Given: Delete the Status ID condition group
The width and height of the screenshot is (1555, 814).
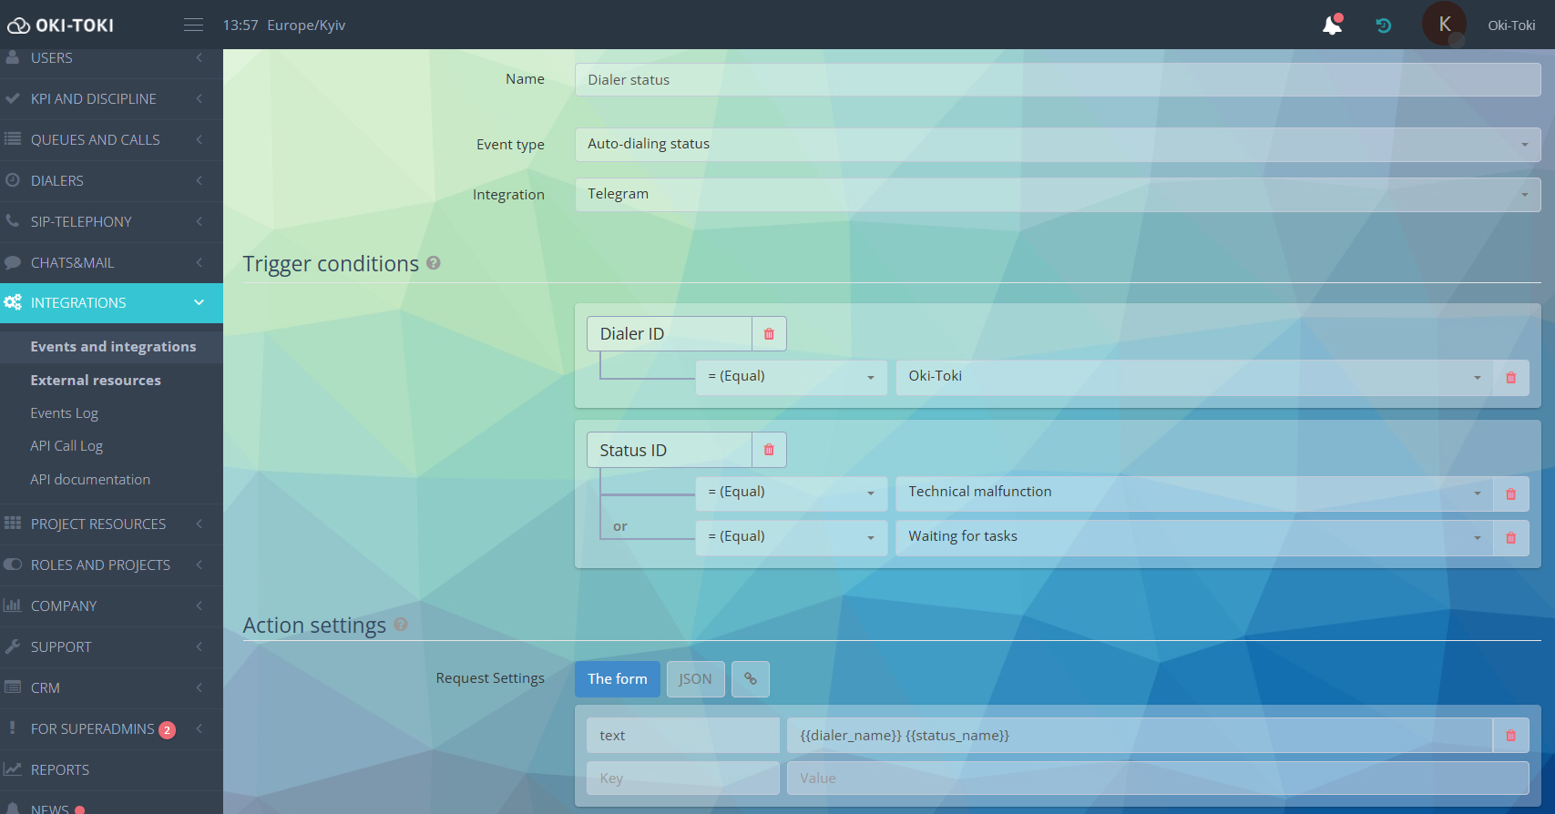Looking at the screenshot, I should 769,450.
